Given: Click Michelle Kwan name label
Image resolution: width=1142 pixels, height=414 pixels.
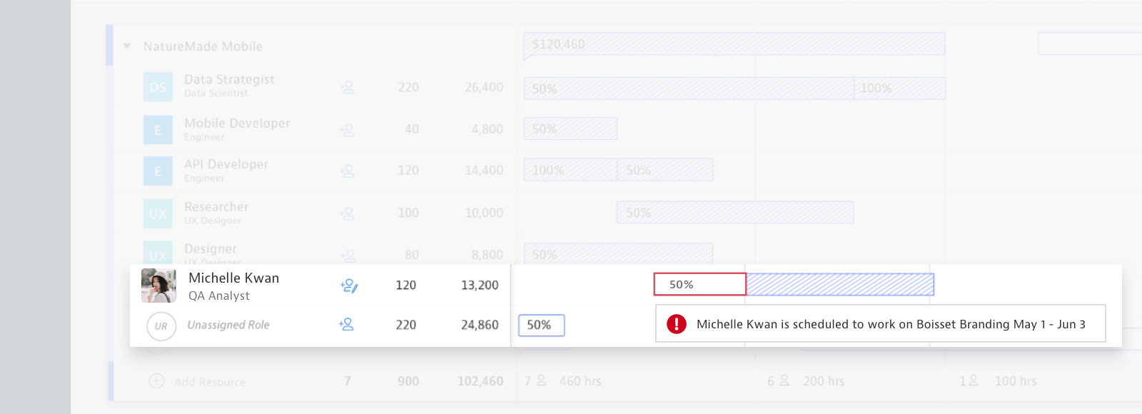Looking at the screenshot, I should tap(233, 278).
